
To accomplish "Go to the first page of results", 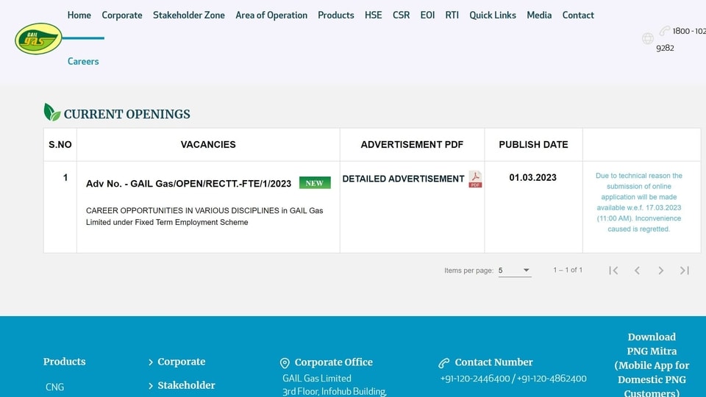I will pos(613,271).
